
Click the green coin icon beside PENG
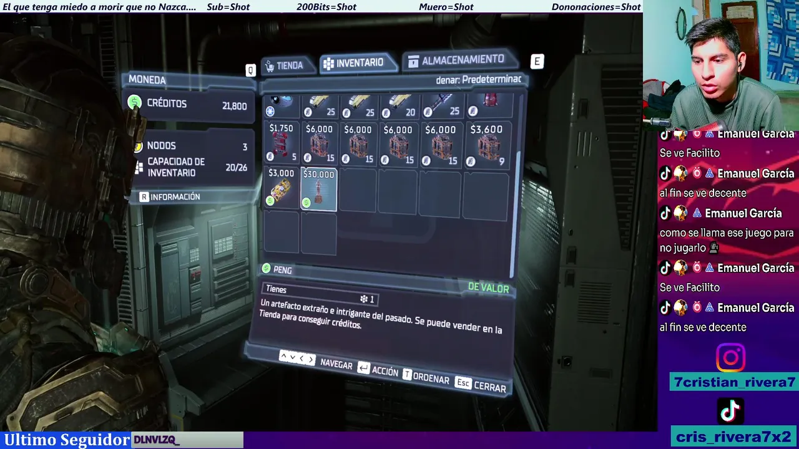point(266,268)
